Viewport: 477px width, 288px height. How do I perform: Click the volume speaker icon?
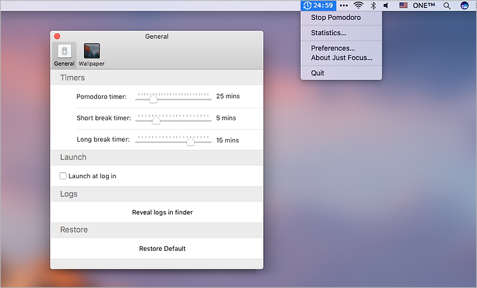(x=386, y=5)
